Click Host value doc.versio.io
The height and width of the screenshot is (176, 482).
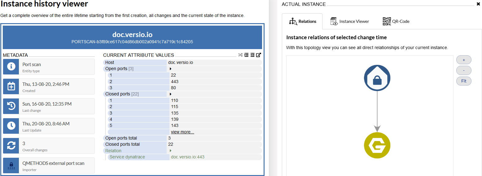point(181,63)
